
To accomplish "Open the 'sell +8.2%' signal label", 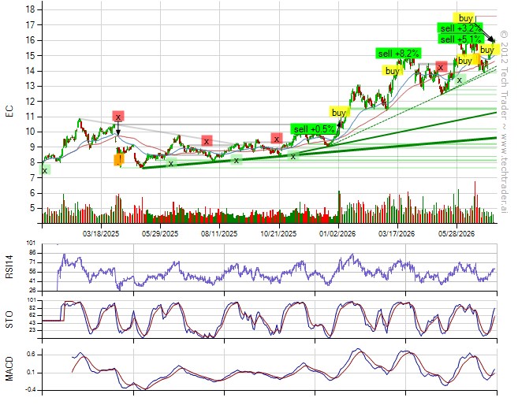I will click(398, 53).
